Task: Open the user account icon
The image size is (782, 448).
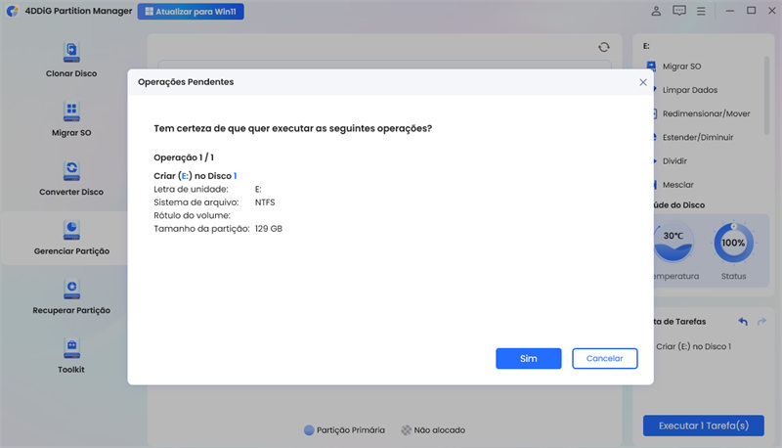Action: (x=656, y=11)
